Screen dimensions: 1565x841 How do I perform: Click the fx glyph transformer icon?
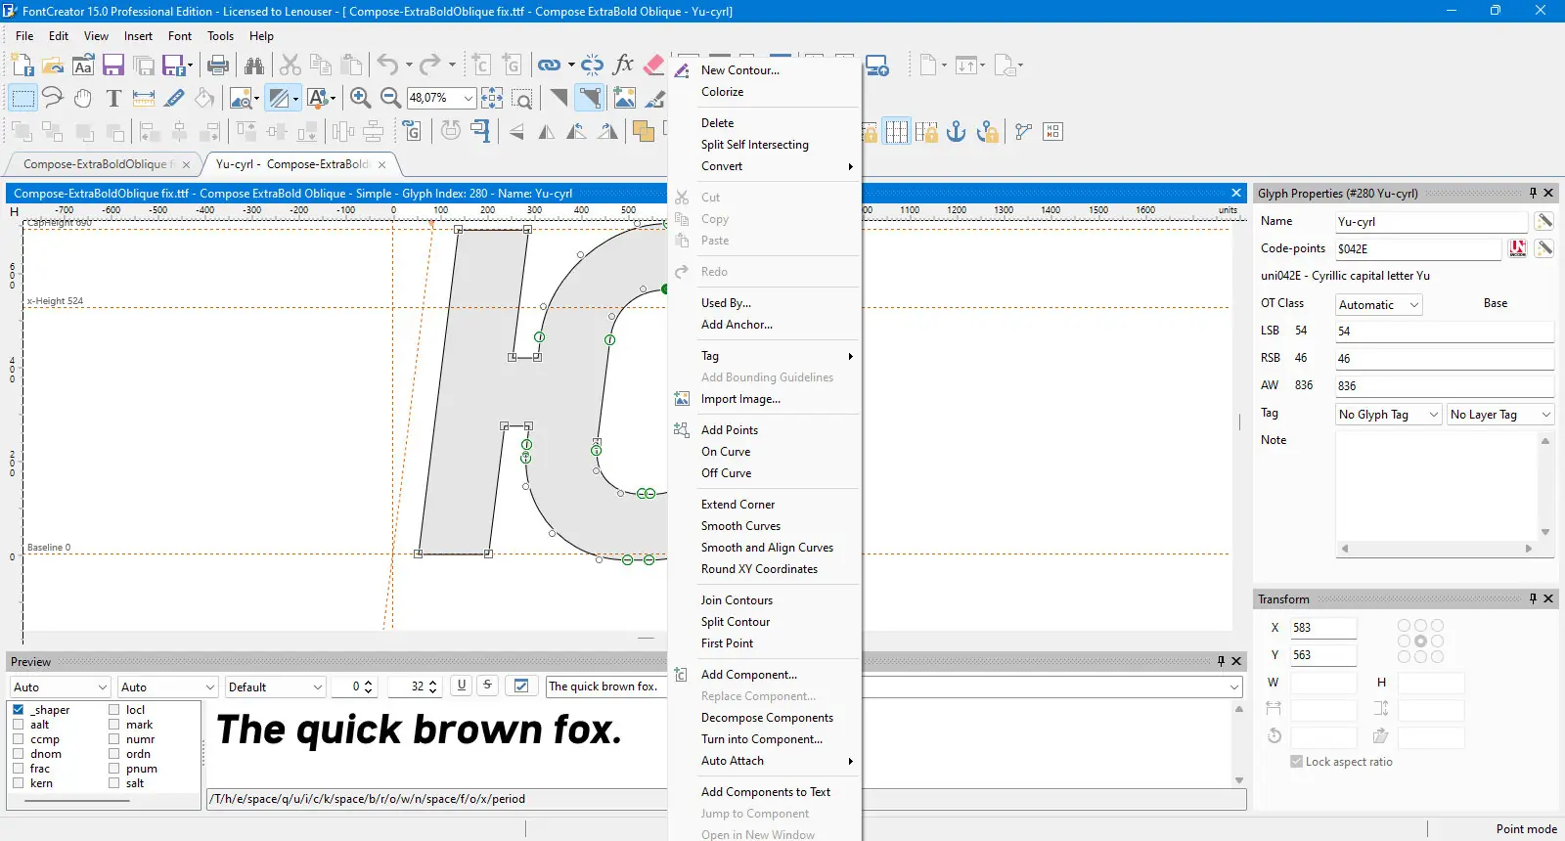[x=623, y=66]
